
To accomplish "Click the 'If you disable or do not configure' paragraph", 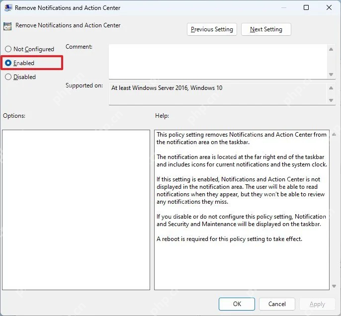I will click(241, 221).
